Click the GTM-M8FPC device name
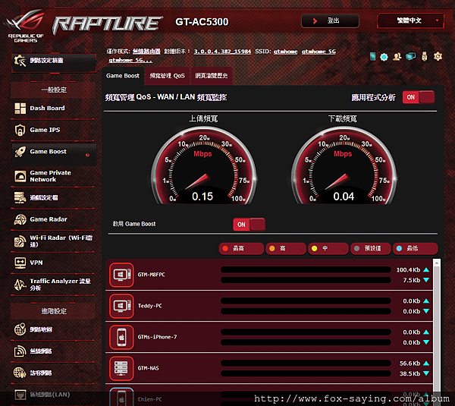The width and height of the screenshot is (455, 406). coord(151,275)
